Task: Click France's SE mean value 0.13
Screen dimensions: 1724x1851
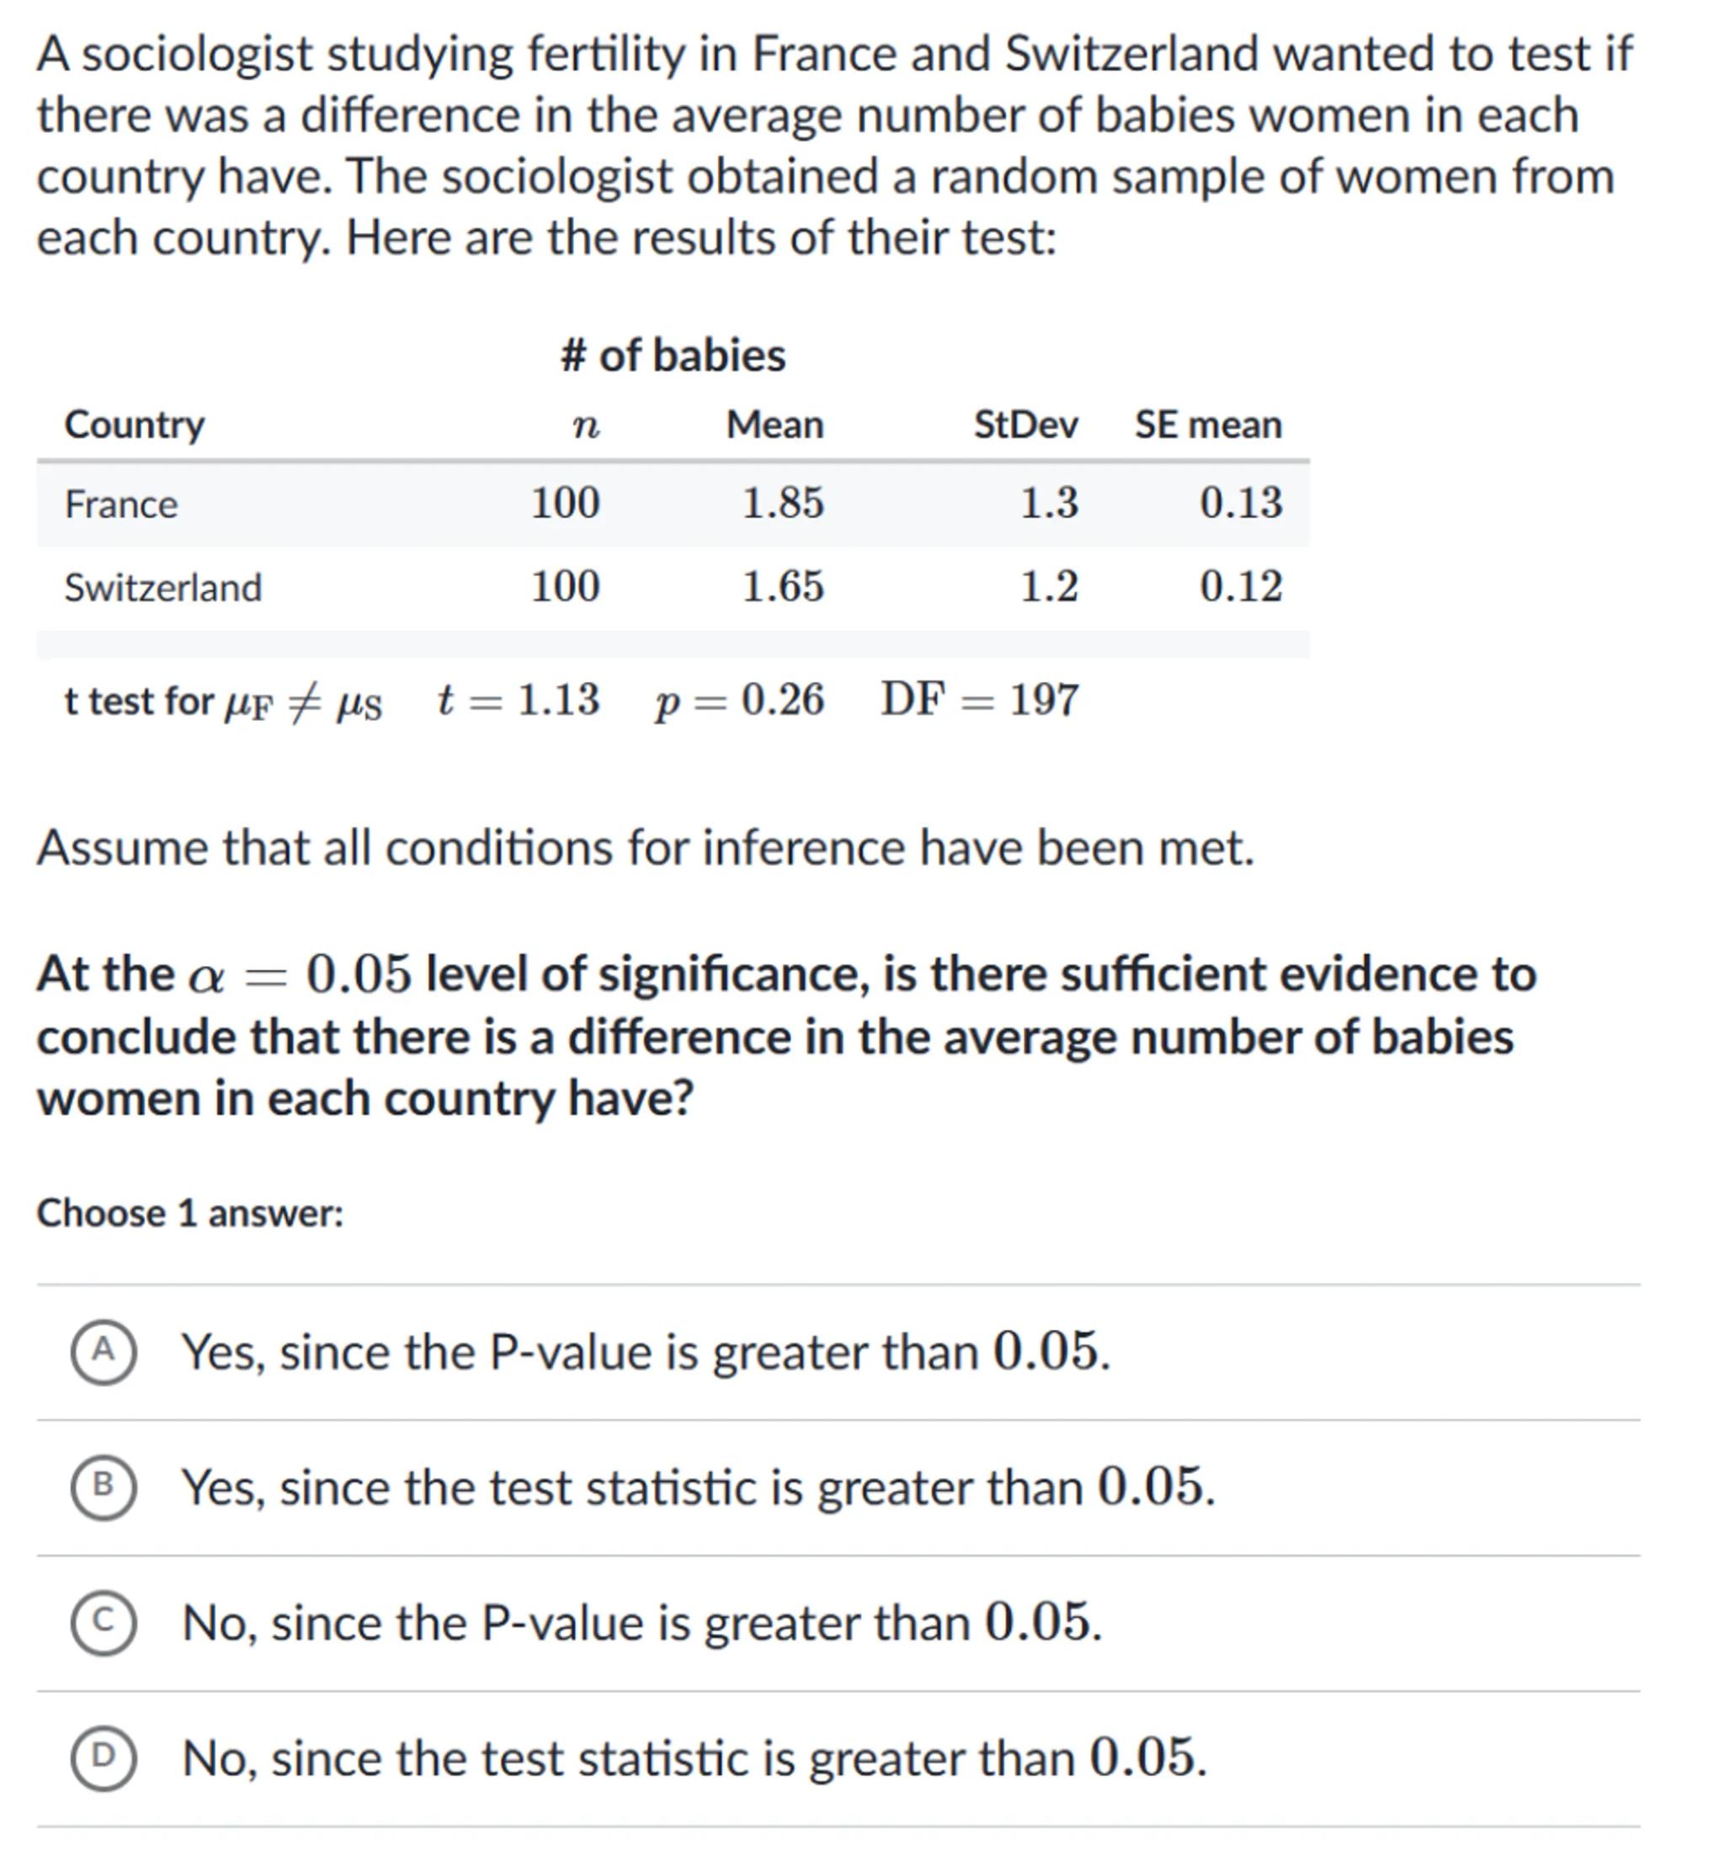Action: (1240, 503)
